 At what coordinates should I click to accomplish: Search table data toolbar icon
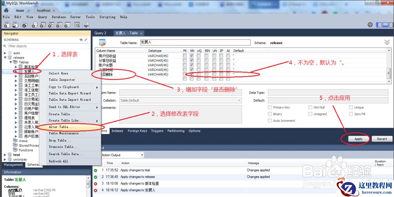77,25
